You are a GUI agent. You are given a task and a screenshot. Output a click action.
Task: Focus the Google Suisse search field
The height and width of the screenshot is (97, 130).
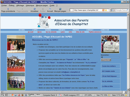(x=121, y=10)
